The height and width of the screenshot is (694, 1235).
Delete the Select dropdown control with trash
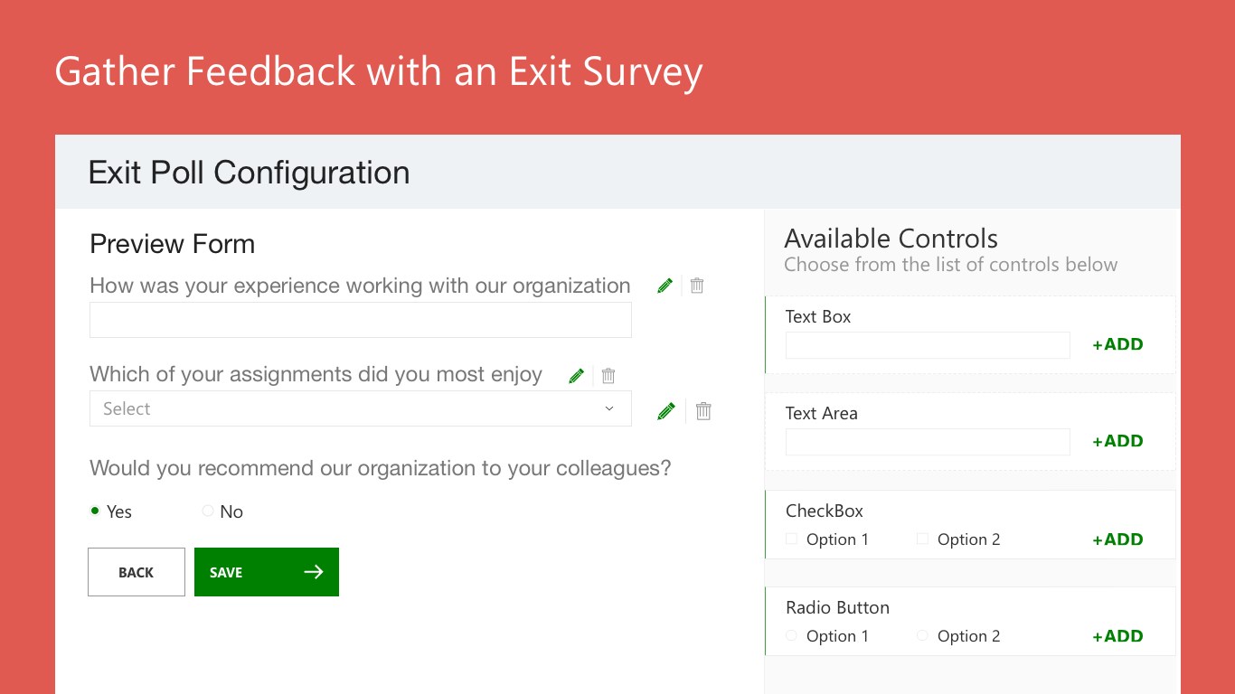click(x=703, y=411)
